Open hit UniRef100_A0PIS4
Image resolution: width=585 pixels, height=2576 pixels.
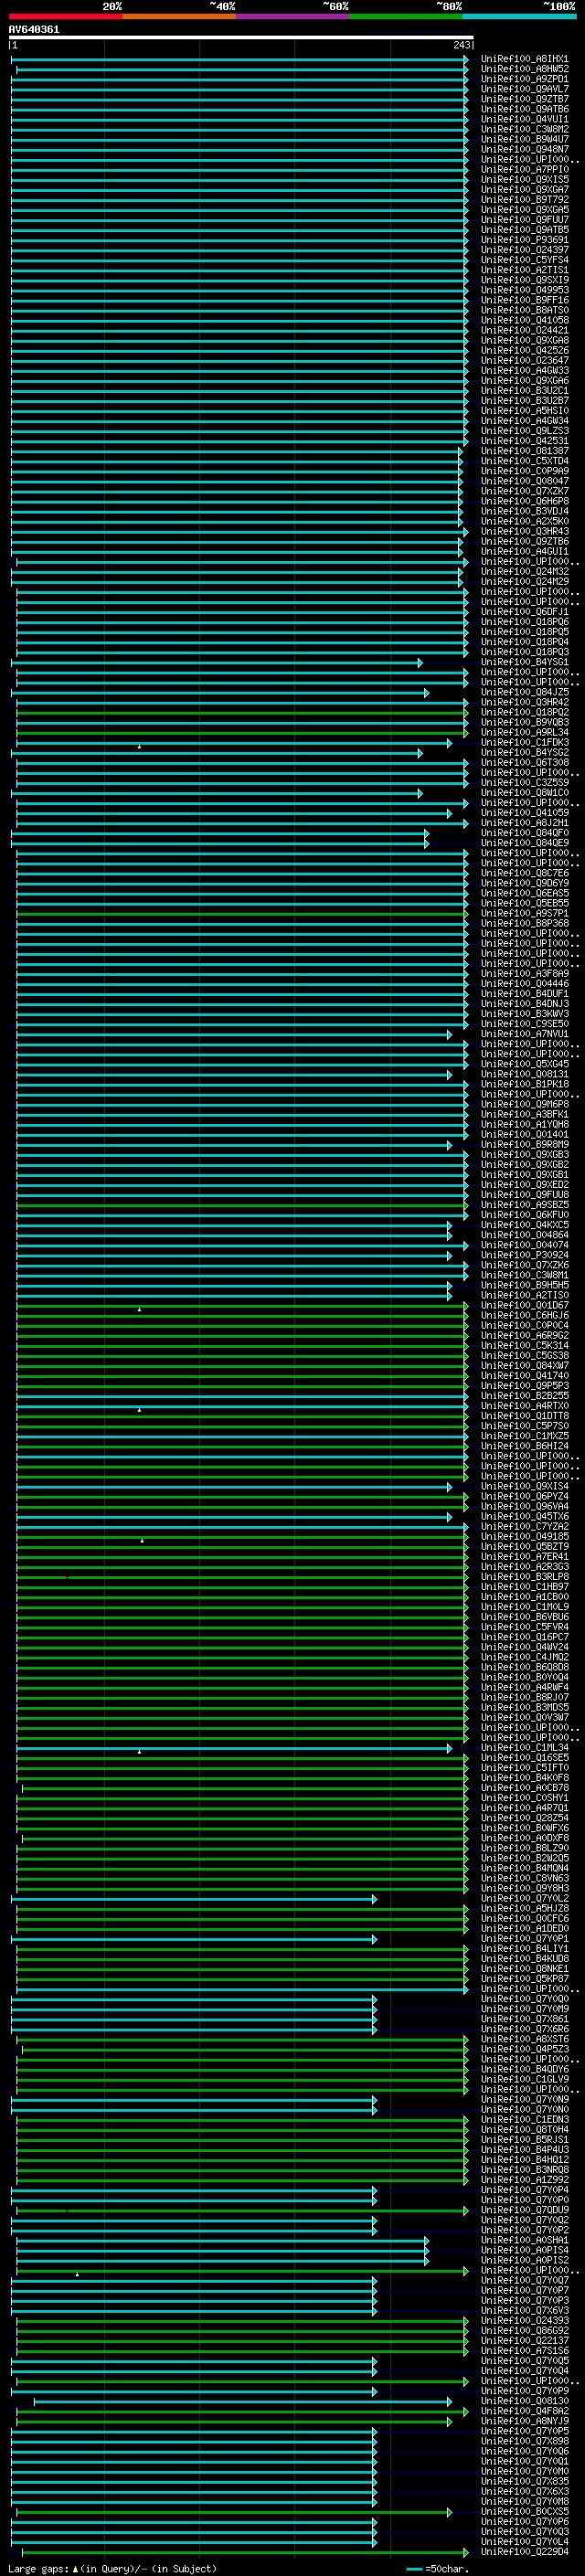pyautogui.click(x=524, y=2250)
